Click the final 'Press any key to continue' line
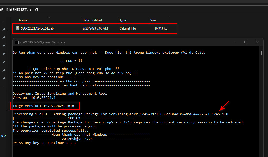The height and width of the screenshot is (157, 268). 44,143
